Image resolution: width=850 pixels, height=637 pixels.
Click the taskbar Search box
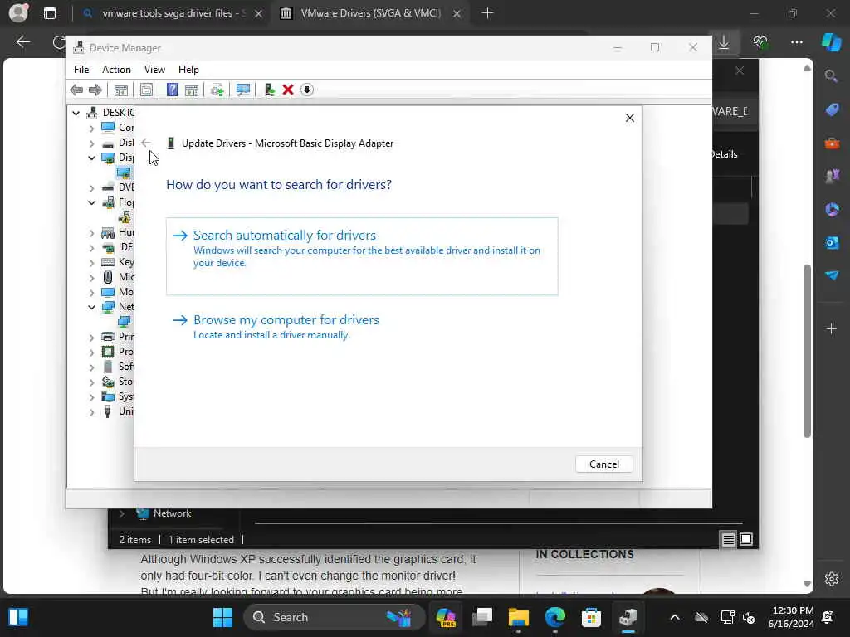coord(334,617)
